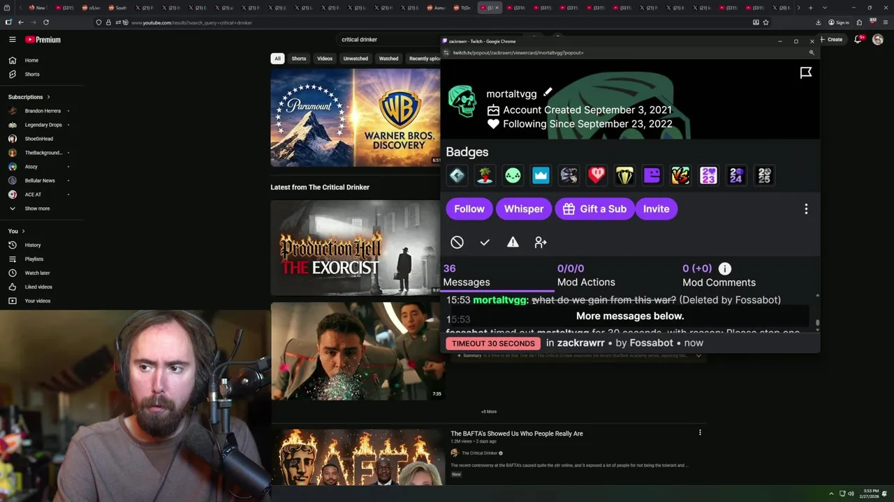Expand the You section header
Image resolution: width=894 pixels, height=502 pixels.
coord(17,231)
